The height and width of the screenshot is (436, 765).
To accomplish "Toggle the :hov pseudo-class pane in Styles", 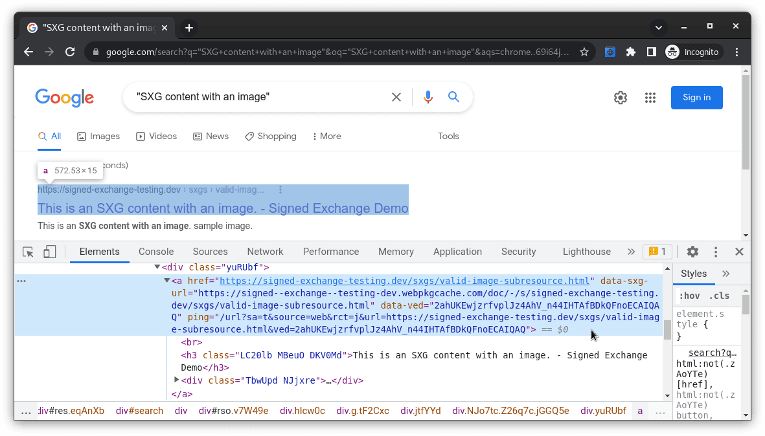I will pos(690,295).
